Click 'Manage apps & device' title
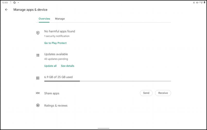 click(x=30, y=10)
